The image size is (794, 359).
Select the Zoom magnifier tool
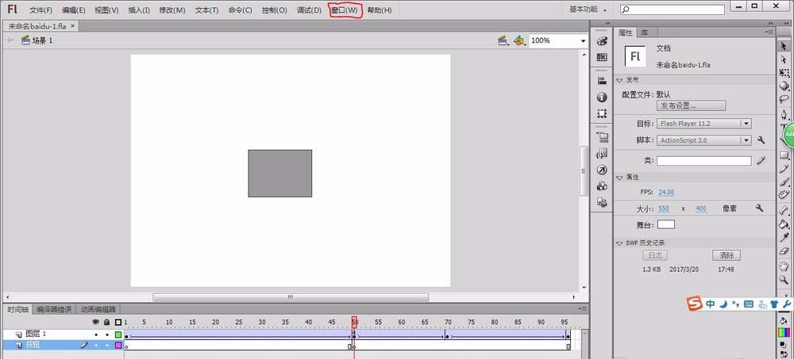pos(784,279)
